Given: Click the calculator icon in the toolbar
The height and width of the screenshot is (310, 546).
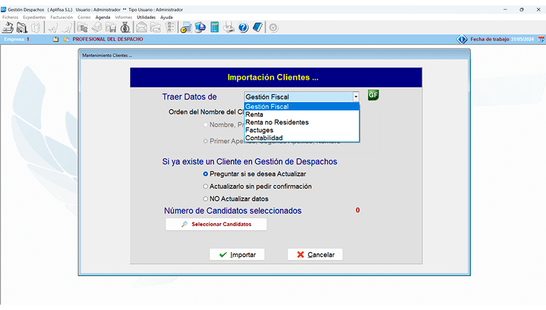Looking at the screenshot, I should 214,27.
